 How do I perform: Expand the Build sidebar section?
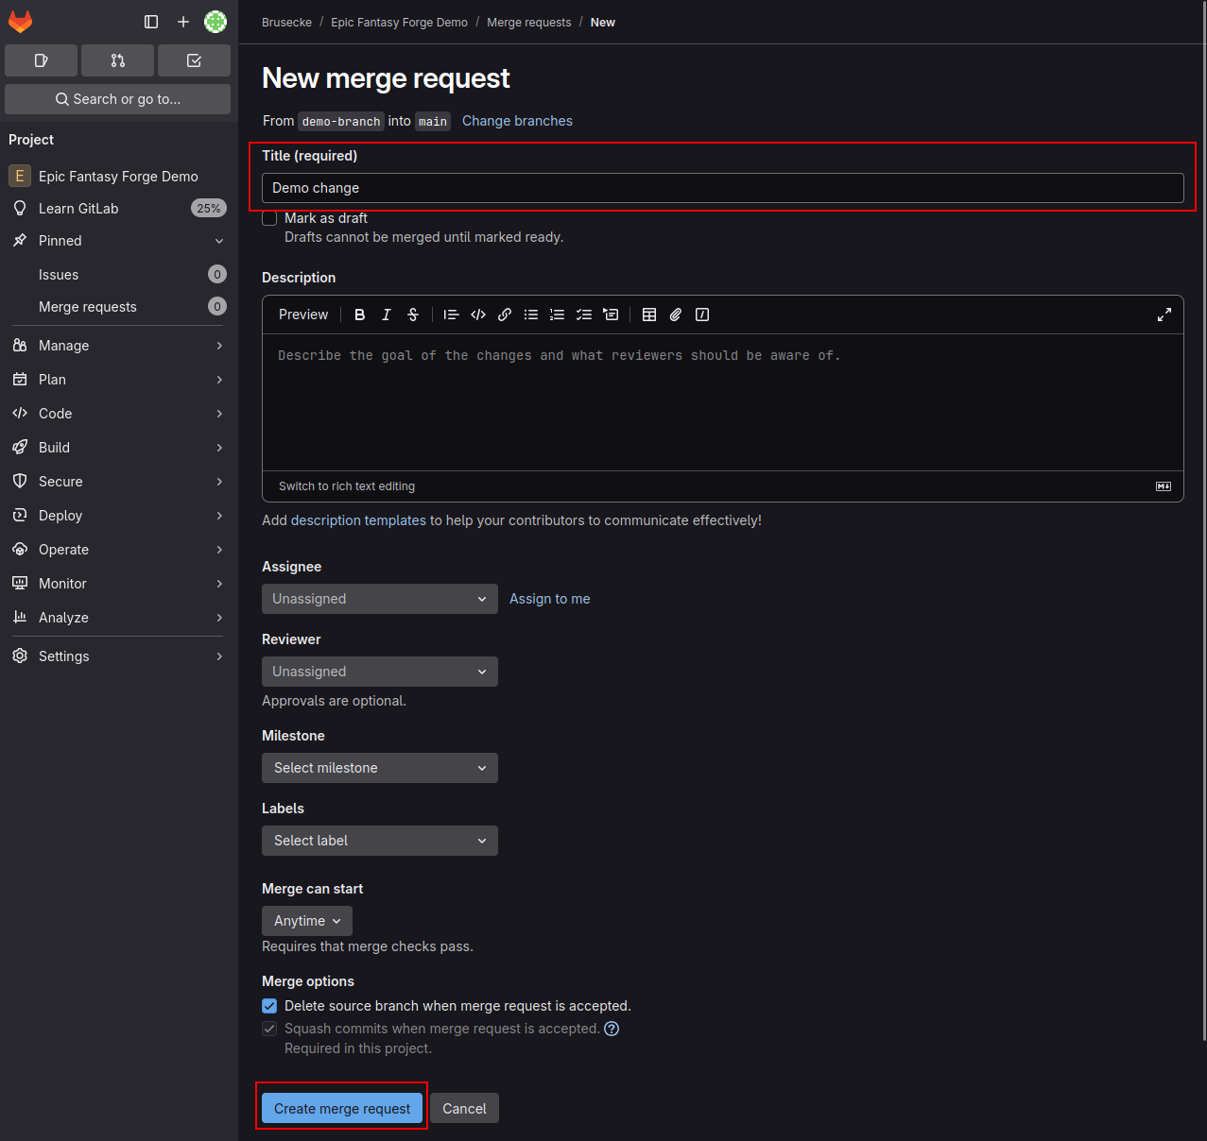pos(119,448)
